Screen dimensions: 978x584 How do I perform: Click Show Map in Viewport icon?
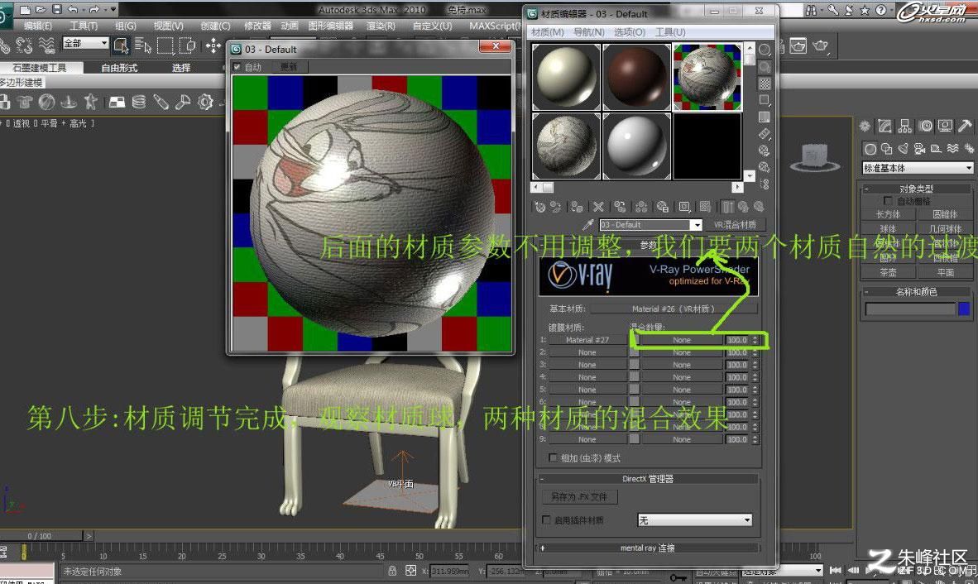[x=705, y=207]
